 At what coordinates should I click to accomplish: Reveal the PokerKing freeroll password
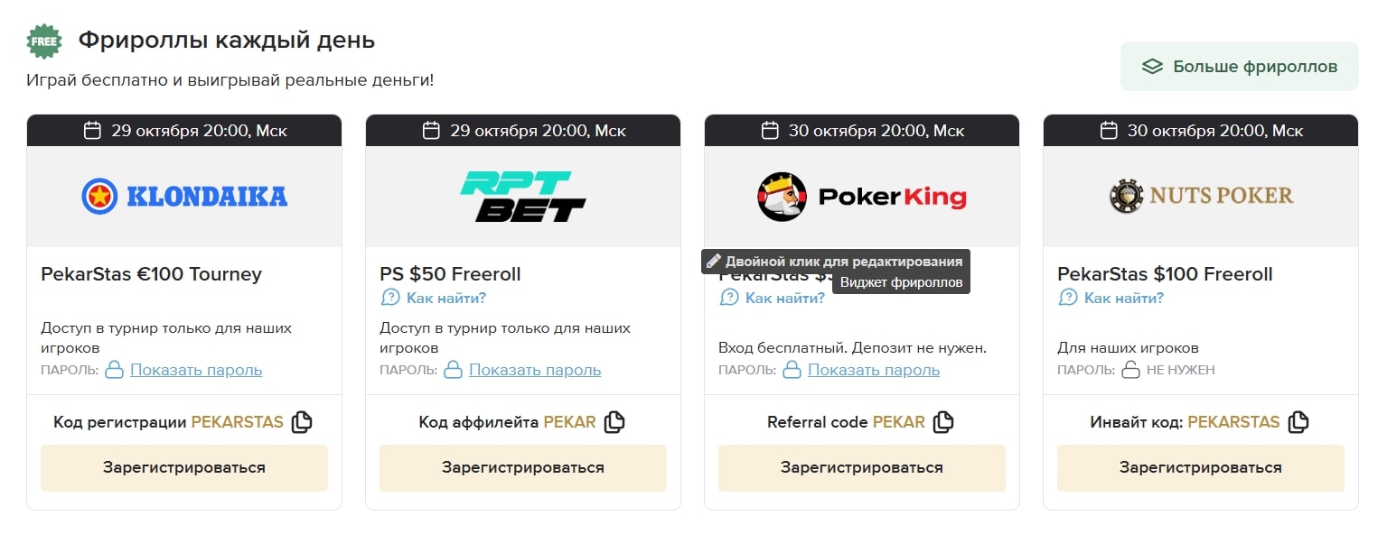point(874,370)
